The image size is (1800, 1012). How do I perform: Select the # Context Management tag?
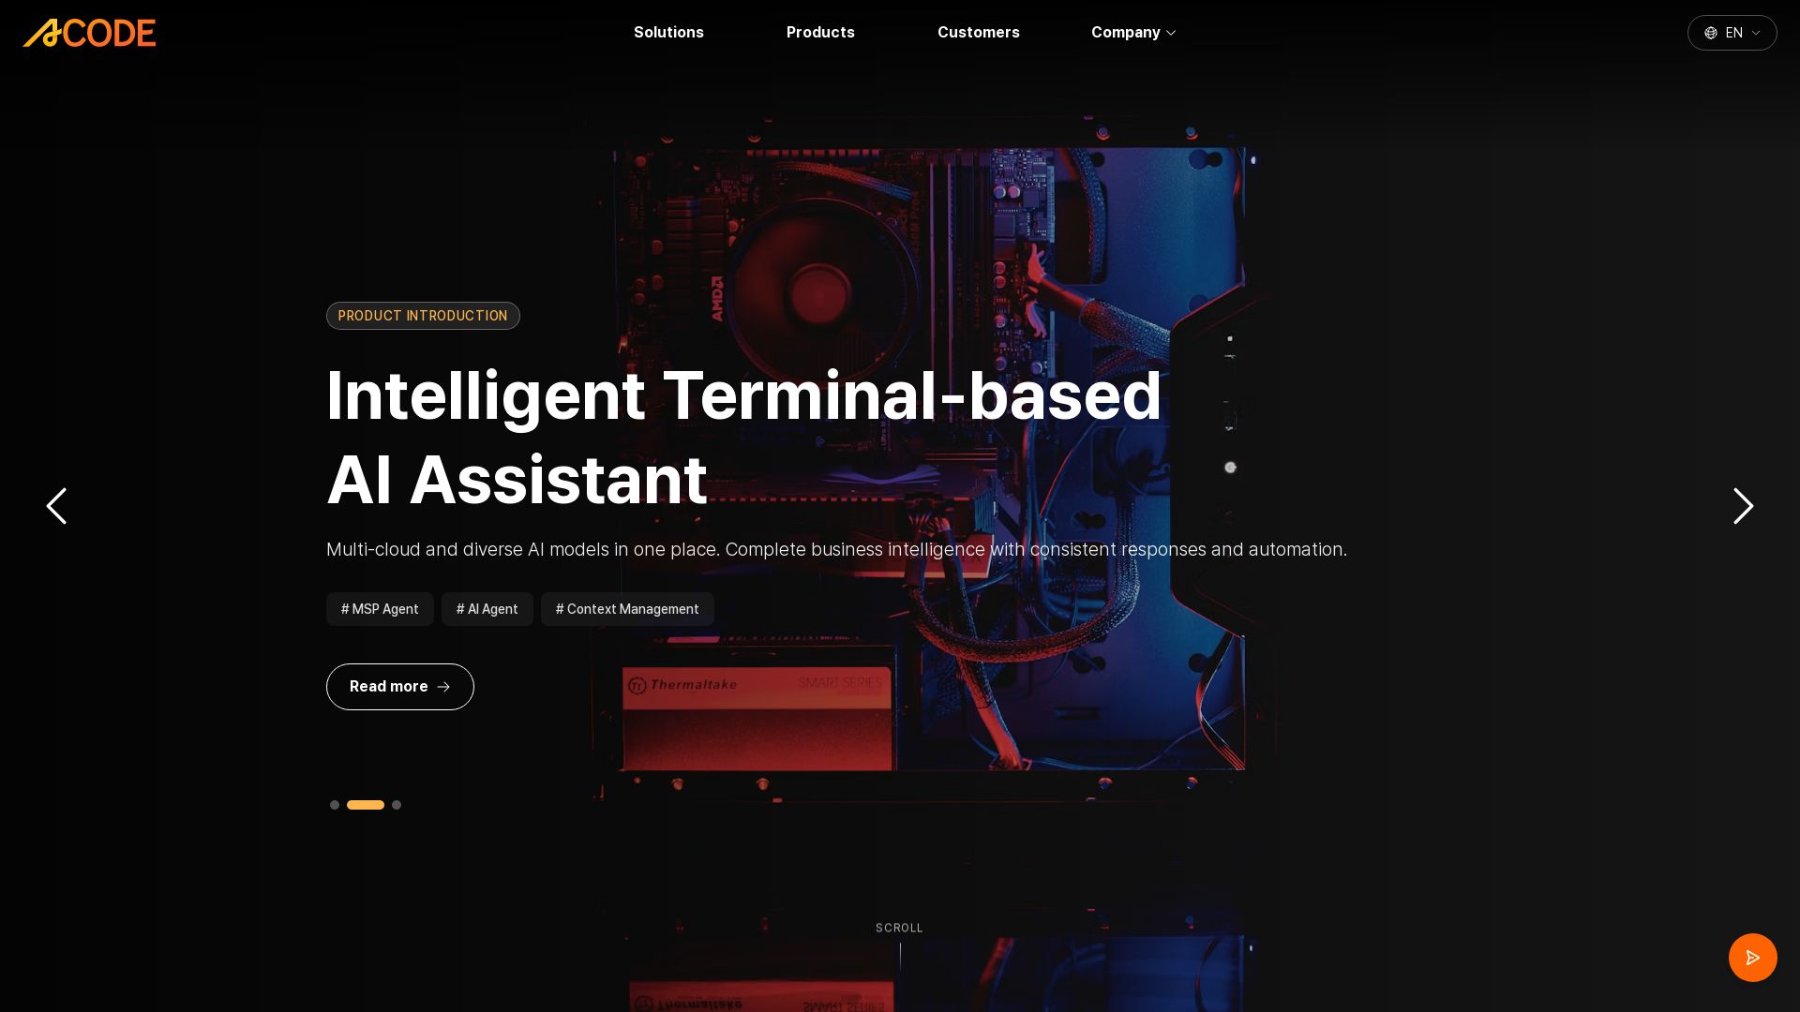point(627,609)
